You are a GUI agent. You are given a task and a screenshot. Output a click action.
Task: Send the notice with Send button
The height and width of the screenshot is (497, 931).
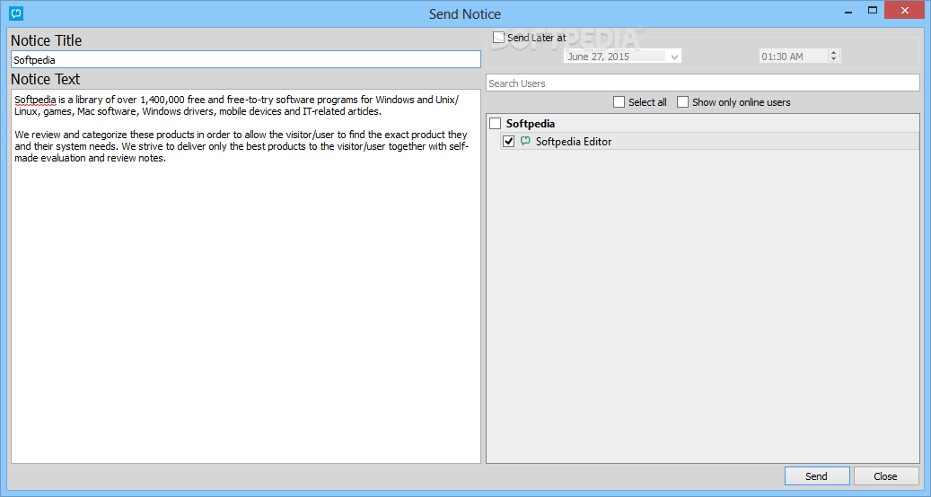(817, 476)
